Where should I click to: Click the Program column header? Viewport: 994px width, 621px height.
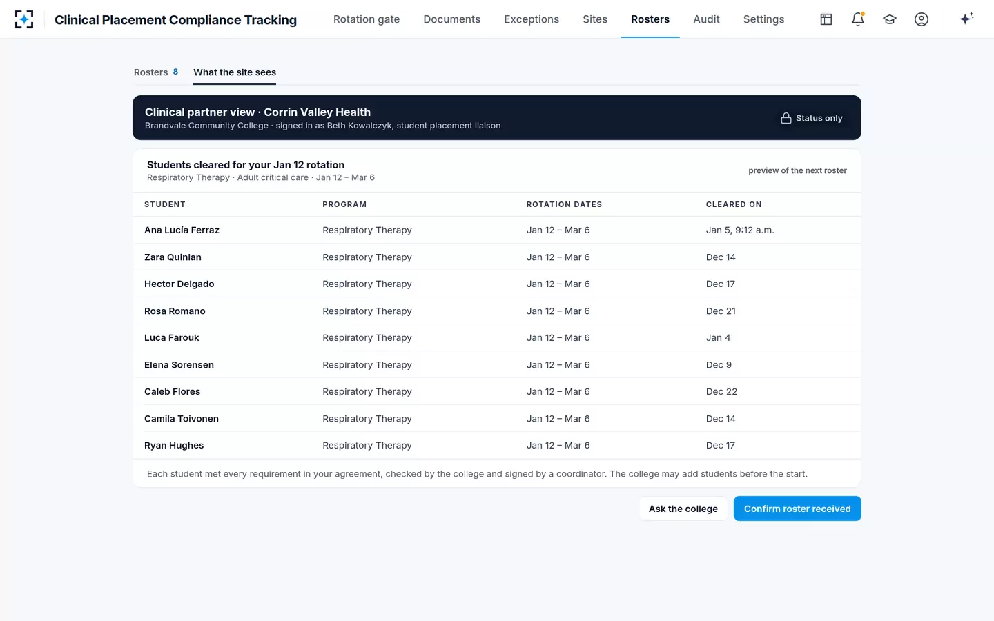(x=344, y=204)
